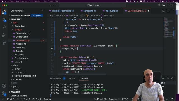This screenshot has width=179, height=101.
Task: Click the bbdd_php command center search
Action: [x=93, y=5]
